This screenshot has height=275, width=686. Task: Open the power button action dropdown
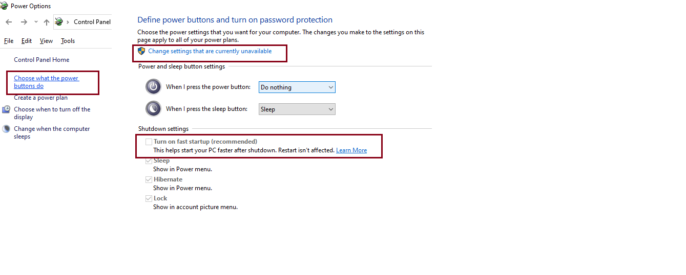[297, 87]
